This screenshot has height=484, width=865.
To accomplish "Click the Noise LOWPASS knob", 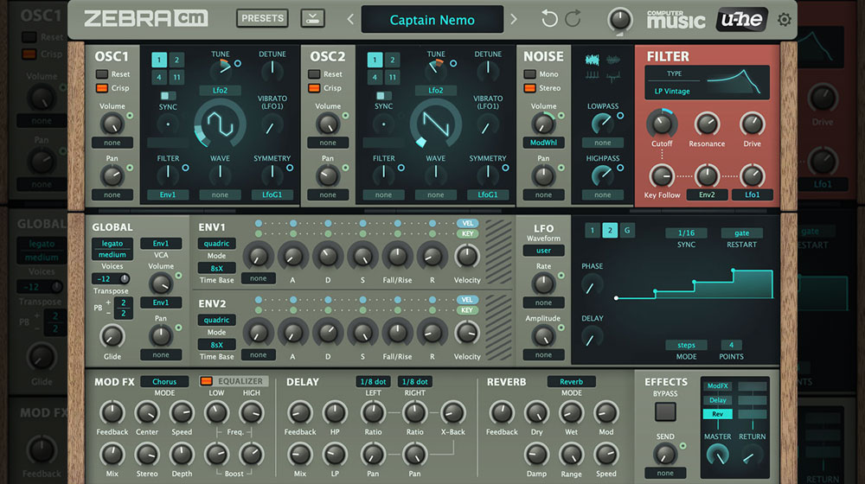I will (602, 124).
